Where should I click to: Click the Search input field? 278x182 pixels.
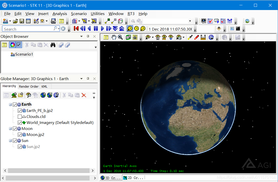point(28,29)
